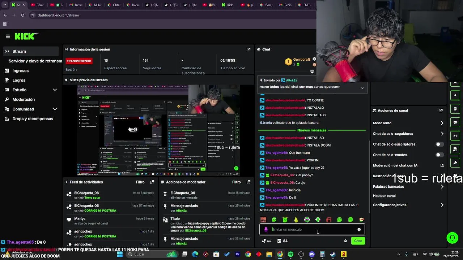This screenshot has width=463, height=260.
Task: Pop out the Acciones de moderador panel
Action: [x=248, y=182]
